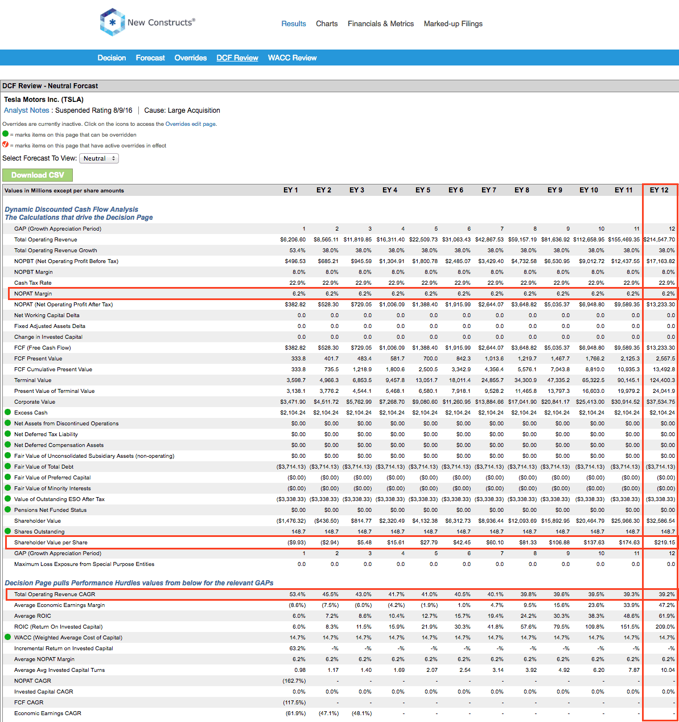Follow the Overrides edit page link
The height and width of the screenshot is (722, 679).
(190, 124)
